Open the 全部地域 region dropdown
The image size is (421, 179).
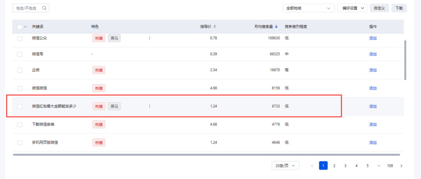[x=308, y=8]
